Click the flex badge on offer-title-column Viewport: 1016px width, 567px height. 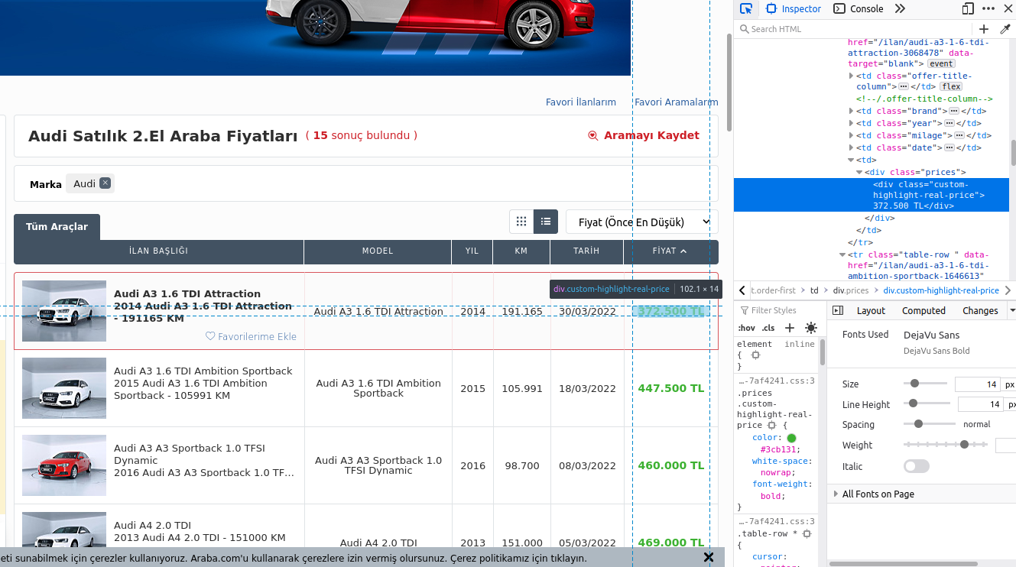951,86
